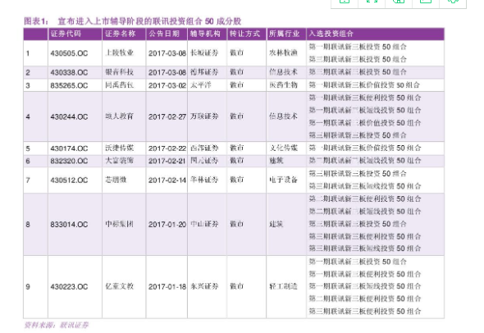
Task: Select security code 430174.OC
Action: pyautogui.click(x=69, y=148)
